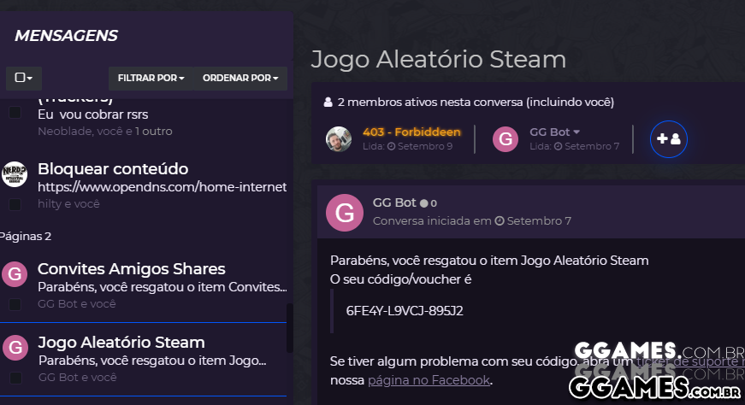Open the select-all checkbox dropdown
Viewport: 745px width, 405px height.
pyautogui.click(x=24, y=79)
